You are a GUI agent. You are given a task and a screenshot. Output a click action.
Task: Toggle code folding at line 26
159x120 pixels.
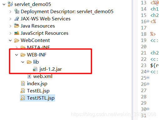click(148, 84)
